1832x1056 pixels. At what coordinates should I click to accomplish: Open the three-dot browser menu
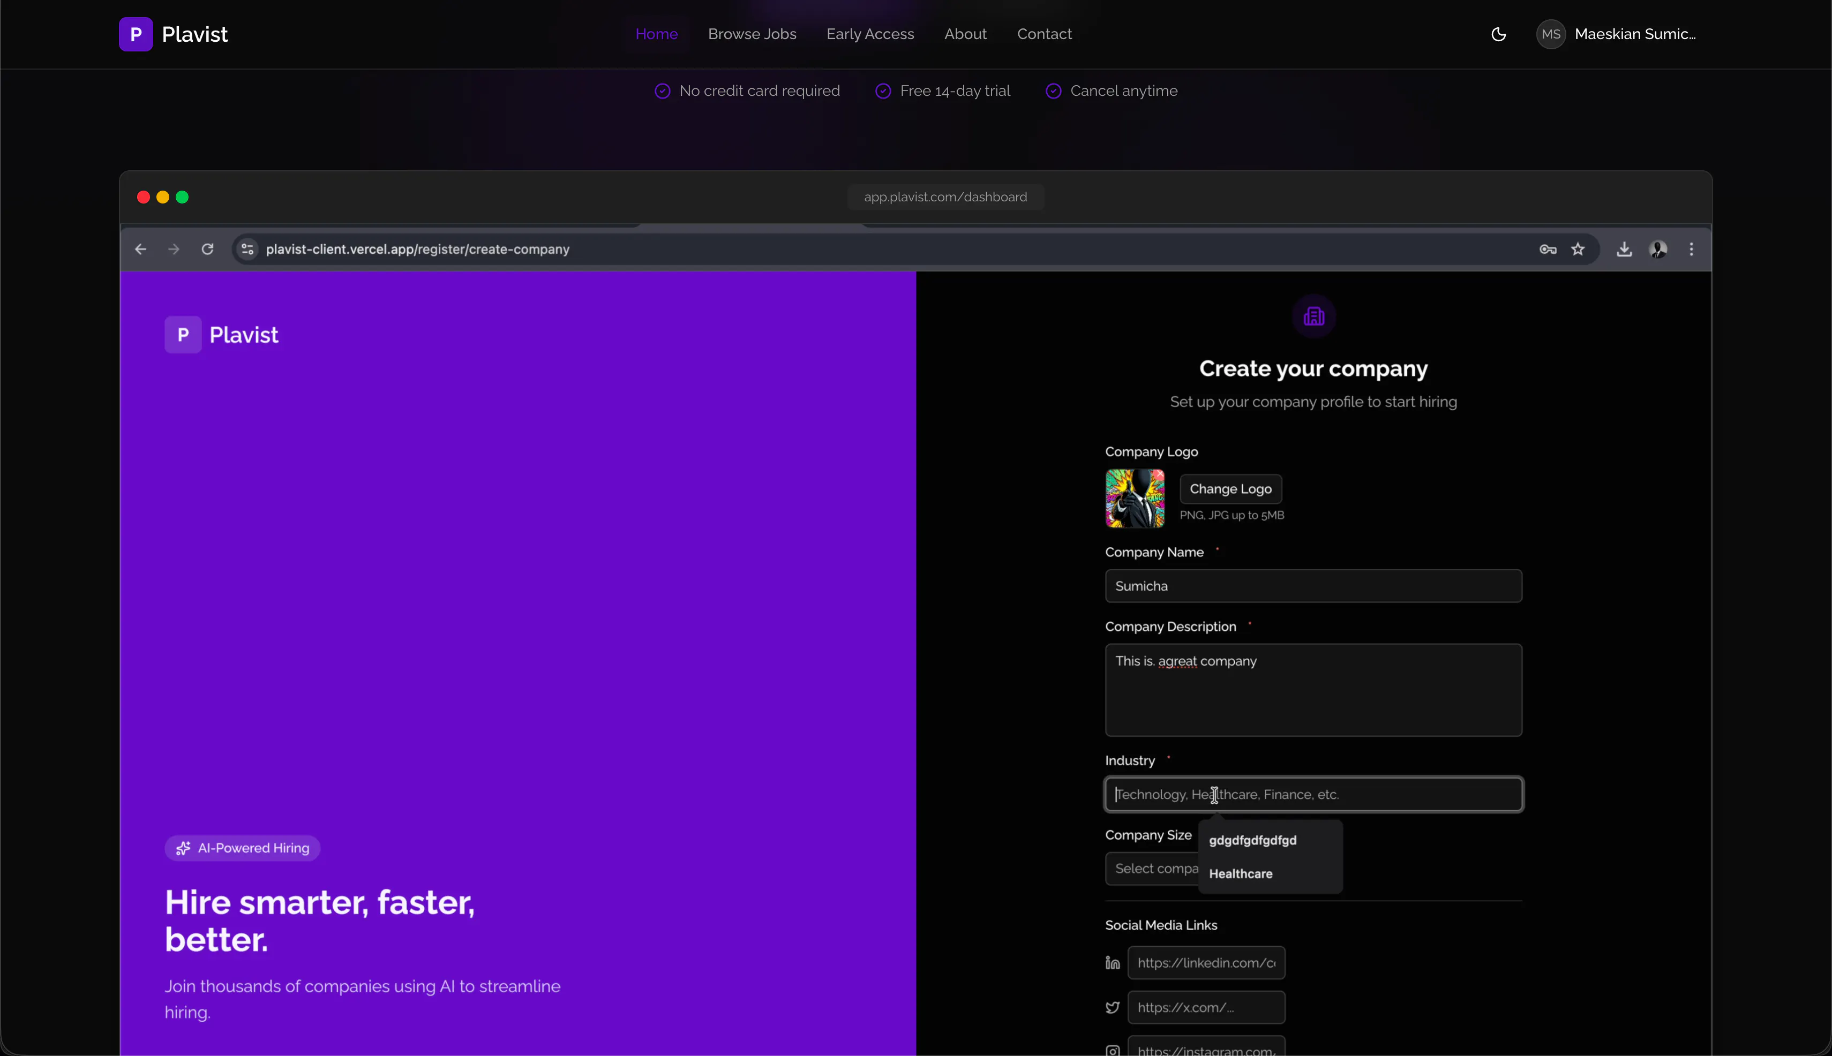(x=1691, y=250)
